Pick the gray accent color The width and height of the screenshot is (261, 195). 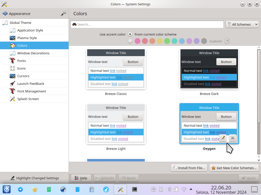(x=204, y=41)
